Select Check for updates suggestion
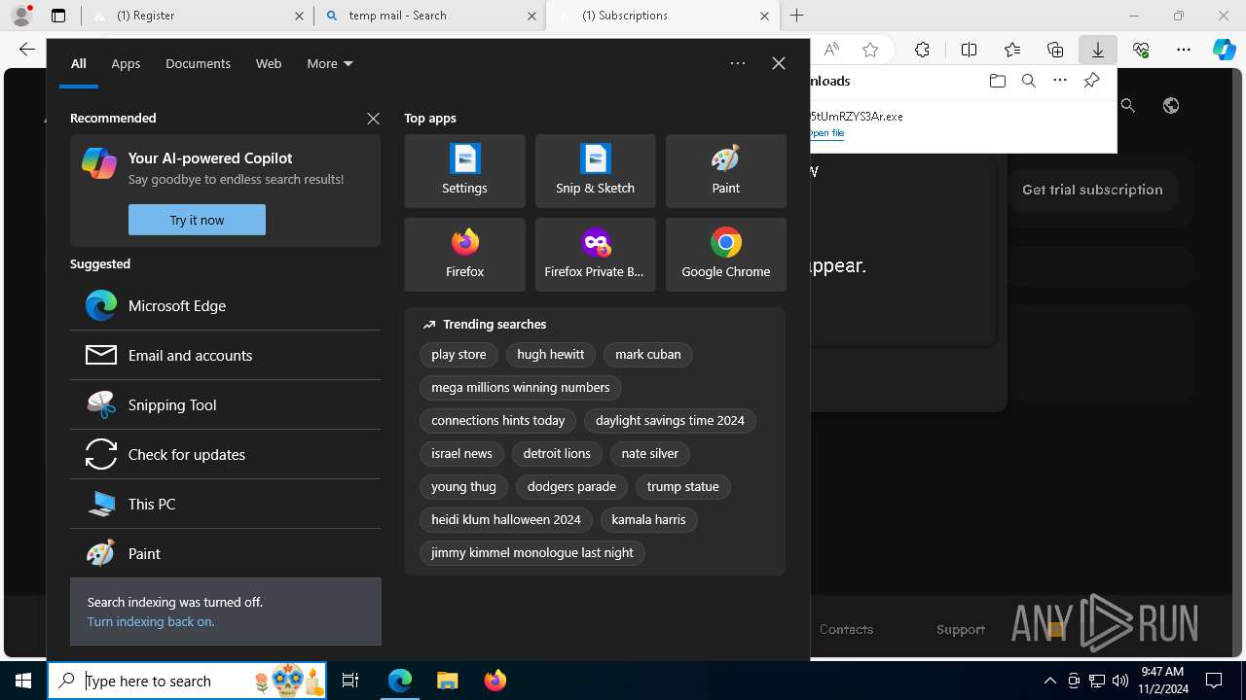1246x700 pixels. (225, 454)
